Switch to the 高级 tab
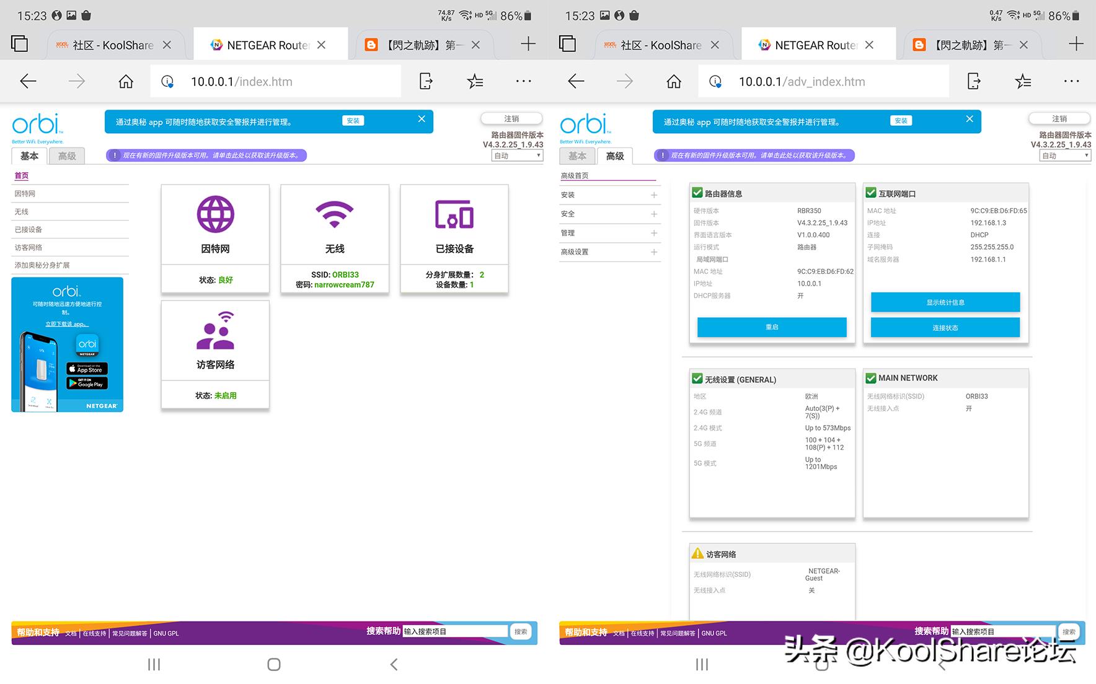The width and height of the screenshot is (1096, 684). click(x=68, y=156)
